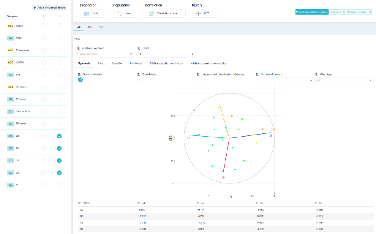
Task: Click Add a Theoretical Sample button
Action: tap(49, 8)
